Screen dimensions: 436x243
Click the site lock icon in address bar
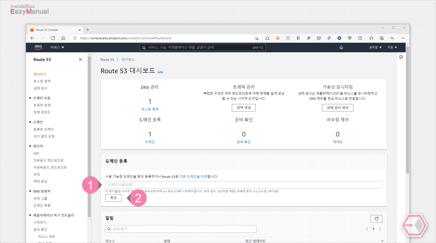click(x=75, y=38)
